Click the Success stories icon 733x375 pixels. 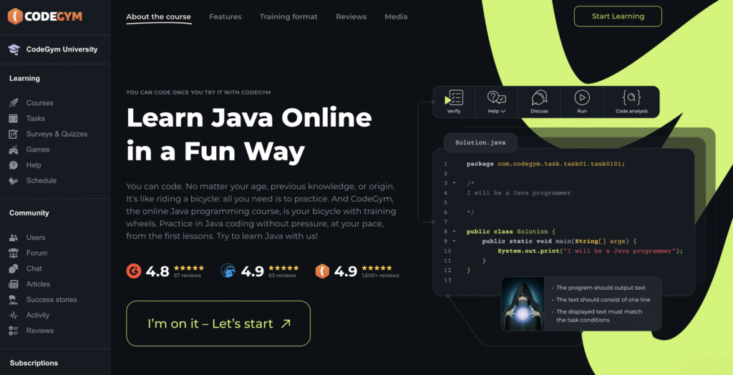(14, 300)
